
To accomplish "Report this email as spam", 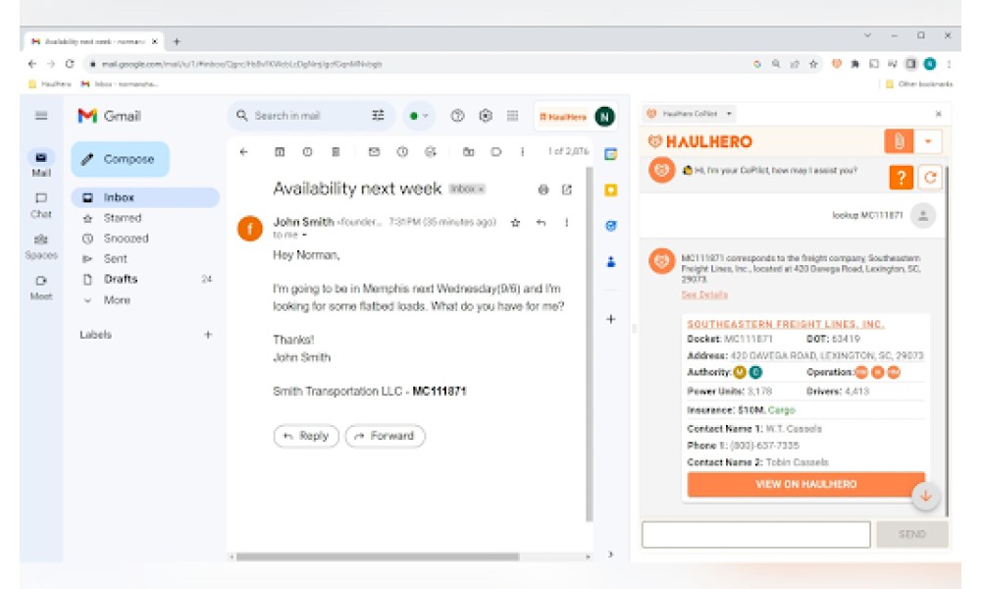I will [x=308, y=151].
